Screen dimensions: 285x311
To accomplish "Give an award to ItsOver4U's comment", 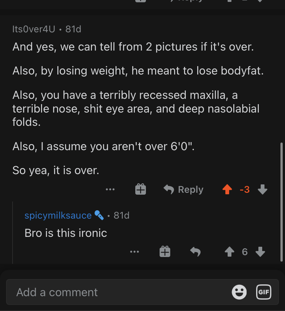I will 141,189.
